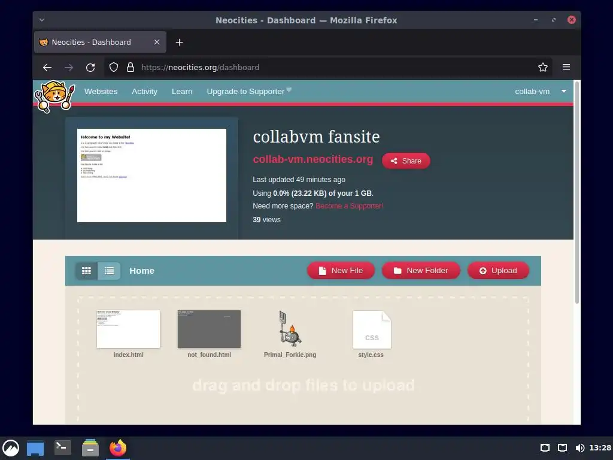Viewport: 613px width, 460px height.
Task: Select the Neocities - Dashboard browser tab
Action: 101,42
